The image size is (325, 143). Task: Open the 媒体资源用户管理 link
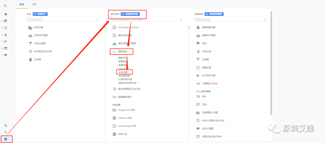[x=127, y=43]
